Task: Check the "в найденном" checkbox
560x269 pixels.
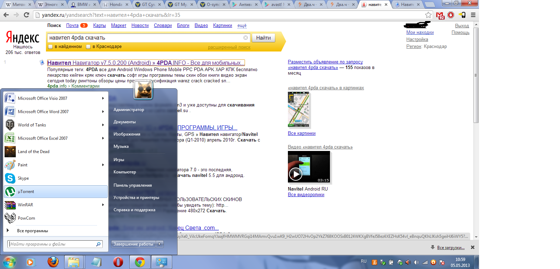Action: 50,47
